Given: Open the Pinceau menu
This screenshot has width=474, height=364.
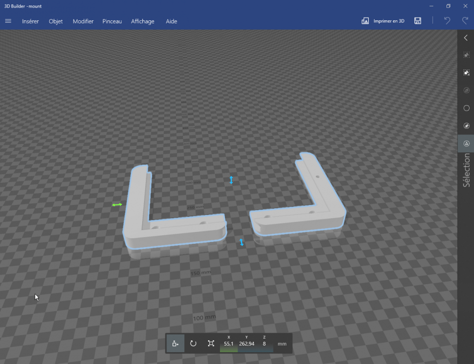Looking at the screenshot, I should (x=112, y=21).
